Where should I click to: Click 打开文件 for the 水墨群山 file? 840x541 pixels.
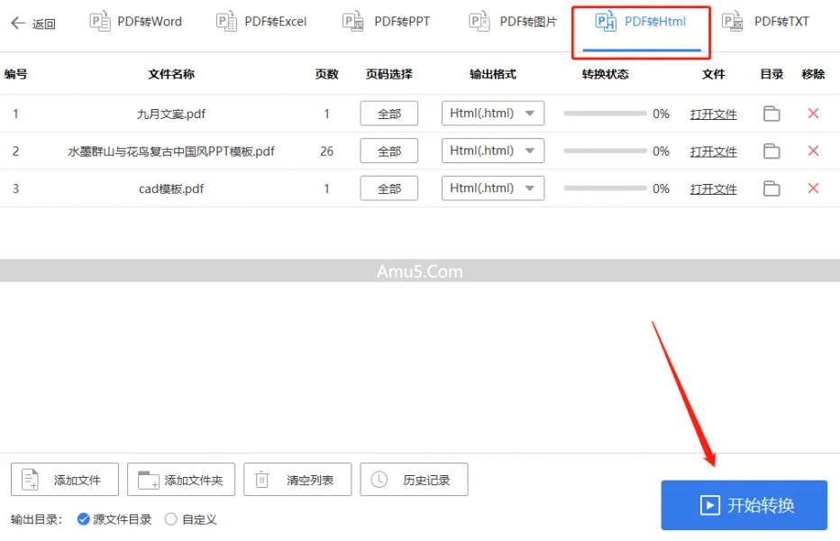[713, 151]
